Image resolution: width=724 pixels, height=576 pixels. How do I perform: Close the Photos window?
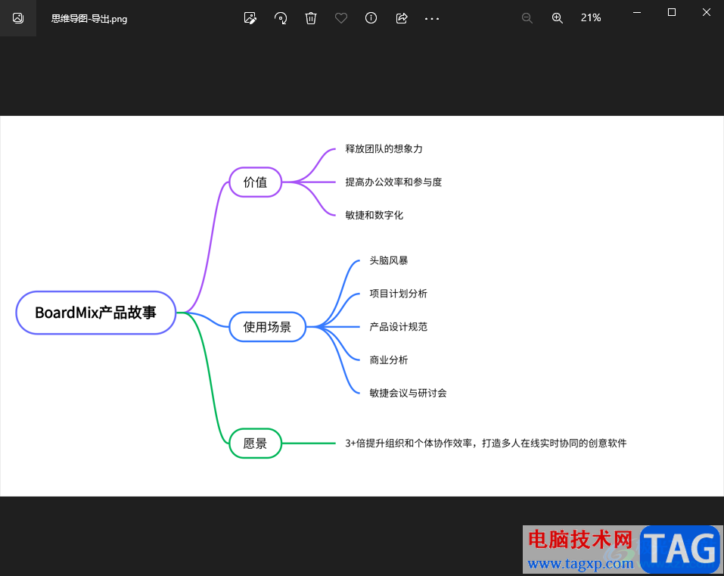(707, 12)
